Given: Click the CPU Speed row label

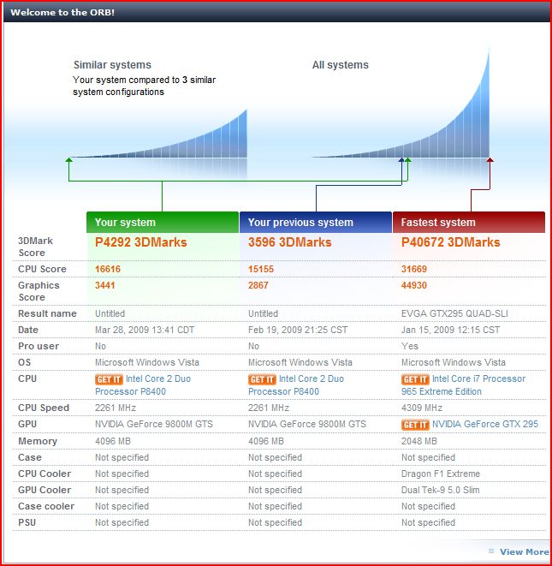Looking at the screenshot, I should click(44, 408).
